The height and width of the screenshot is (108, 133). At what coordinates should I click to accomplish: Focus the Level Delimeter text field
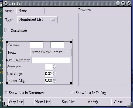click(x=51, y=60)
